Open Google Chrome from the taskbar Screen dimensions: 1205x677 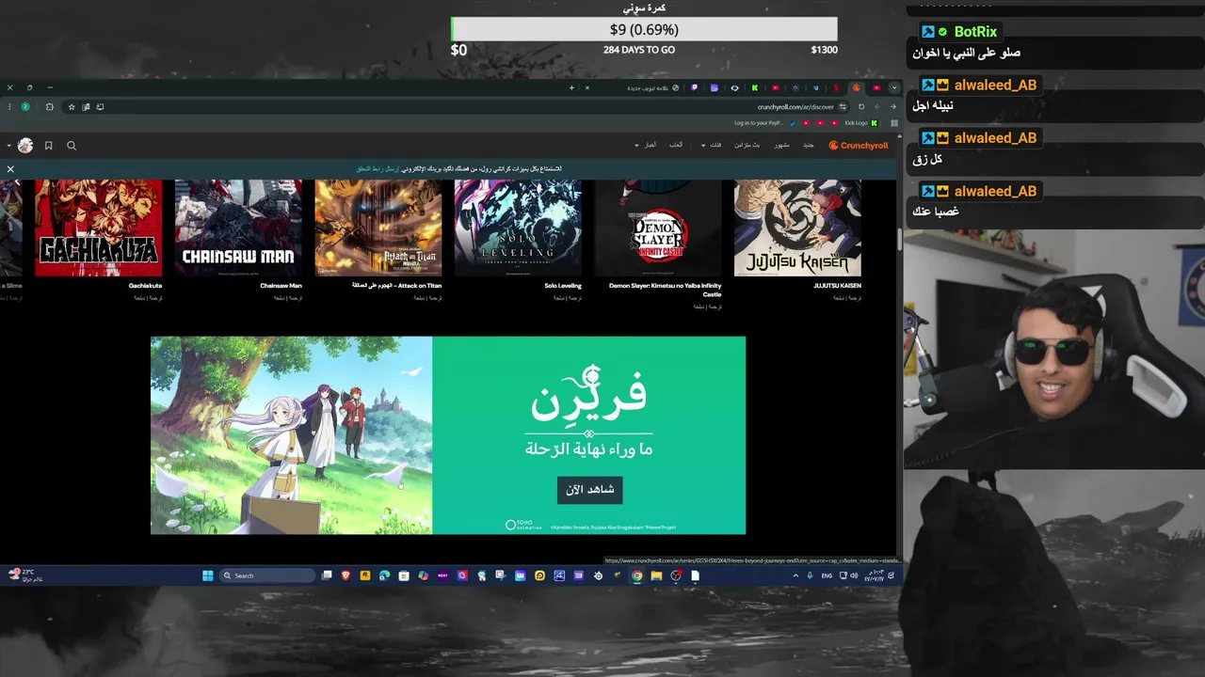tap(636, 575)
